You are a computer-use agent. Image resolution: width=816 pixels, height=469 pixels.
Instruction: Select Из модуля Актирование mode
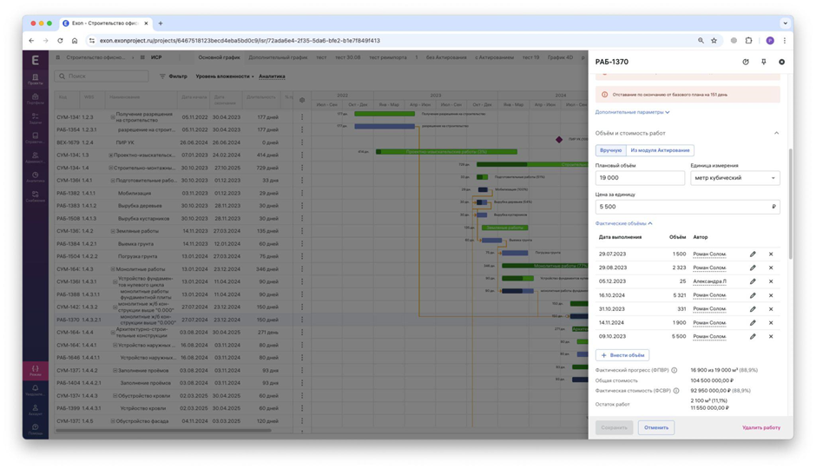click(660, 150)
